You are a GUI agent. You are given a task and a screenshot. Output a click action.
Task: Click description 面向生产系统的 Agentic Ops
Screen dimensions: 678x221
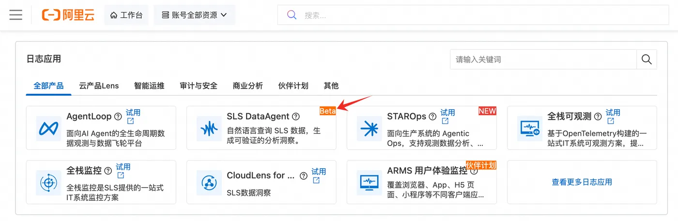point(435,138)
